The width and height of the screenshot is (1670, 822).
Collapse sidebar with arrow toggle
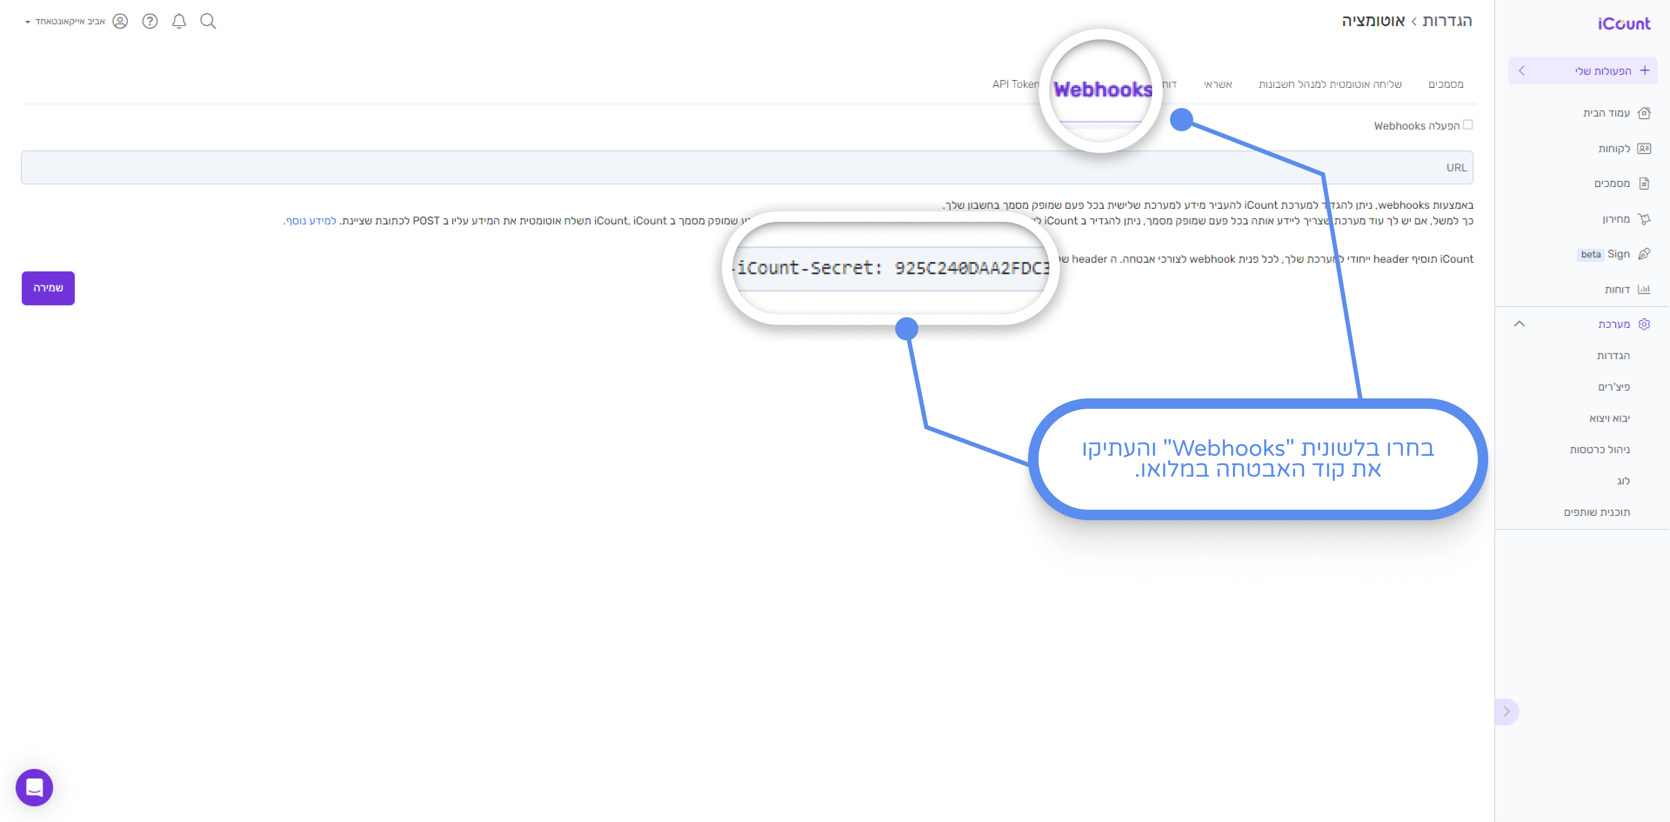(1506, 711)
